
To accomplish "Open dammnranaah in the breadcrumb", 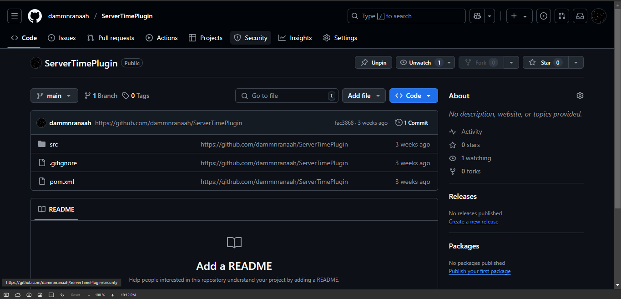I will pos(68,16).
